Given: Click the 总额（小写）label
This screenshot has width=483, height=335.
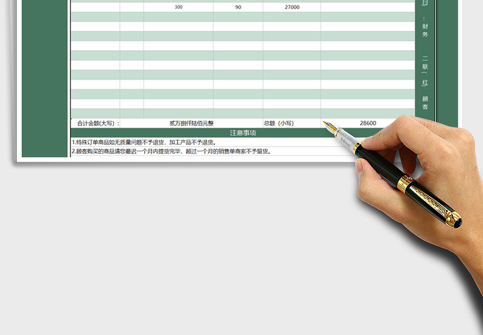Looking at the screenshot, I should tap(279, 123).
